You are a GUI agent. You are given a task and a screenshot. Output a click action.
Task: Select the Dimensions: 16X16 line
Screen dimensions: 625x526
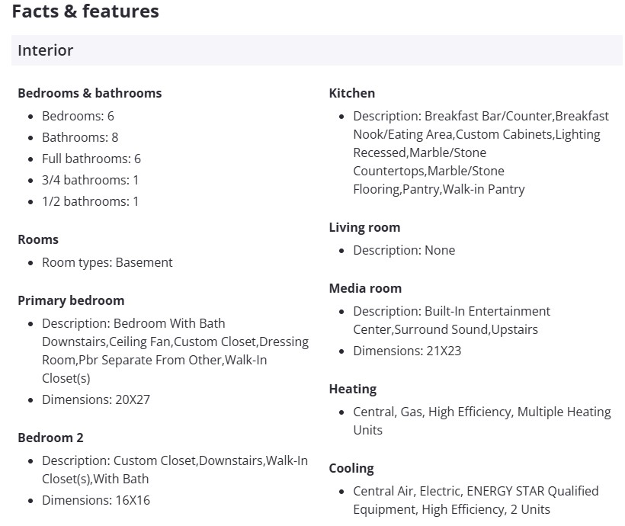(96, 500)
